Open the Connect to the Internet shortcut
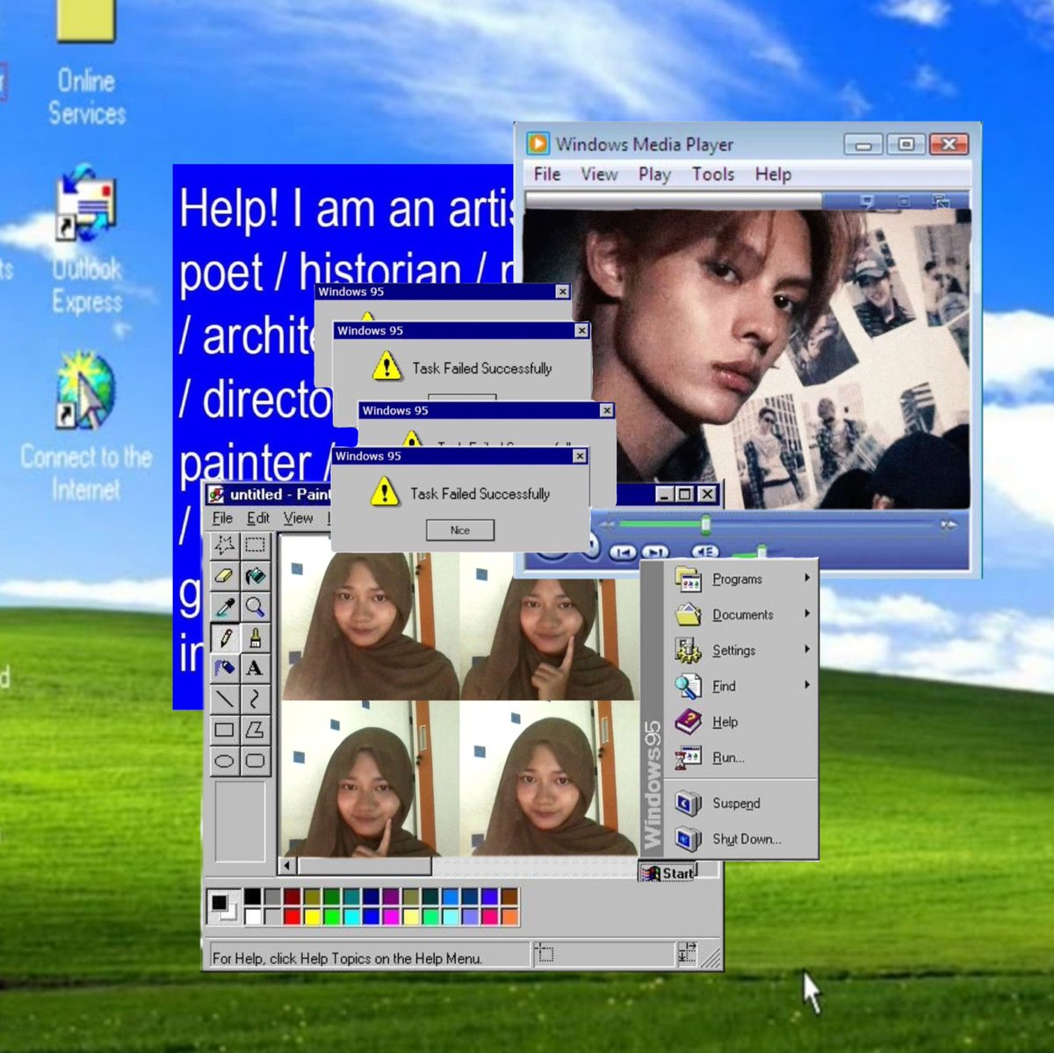The height and width of the screenshot is (1053, 1054). 86,428
